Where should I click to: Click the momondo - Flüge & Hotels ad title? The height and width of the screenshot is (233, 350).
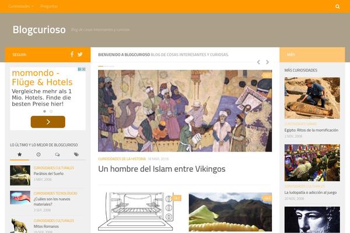pyautogui.click(x=42, y=77)
